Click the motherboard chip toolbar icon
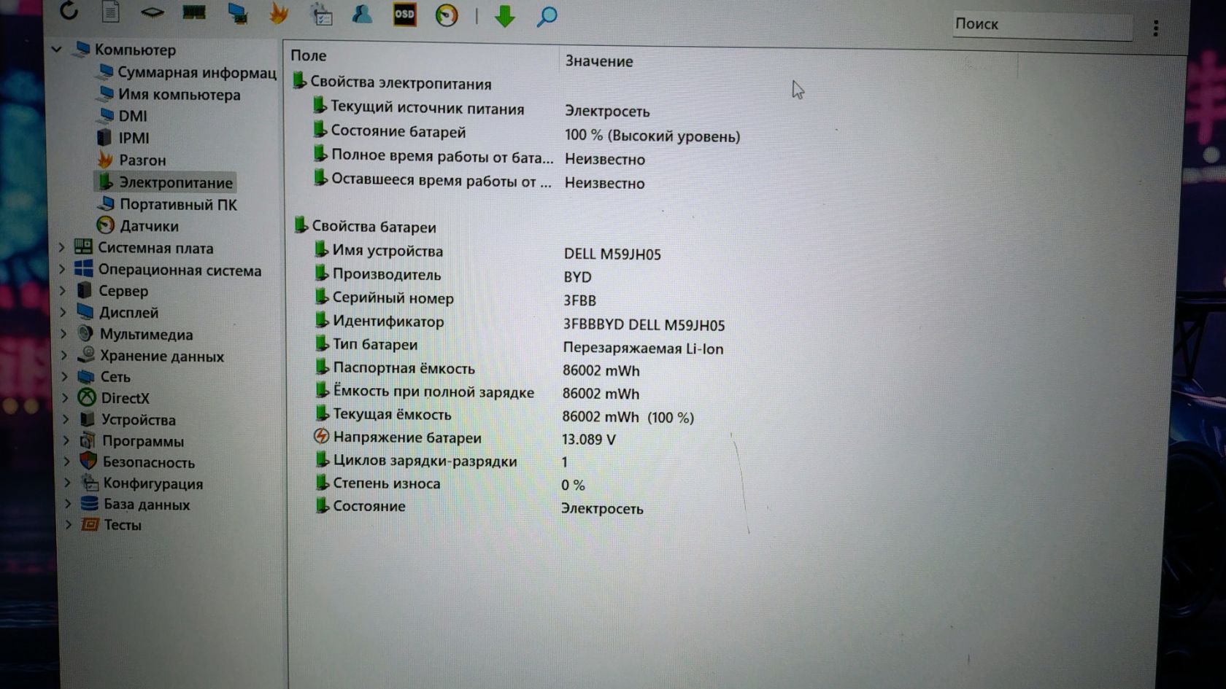This screenshot has height=689, width=1226. 152,12
